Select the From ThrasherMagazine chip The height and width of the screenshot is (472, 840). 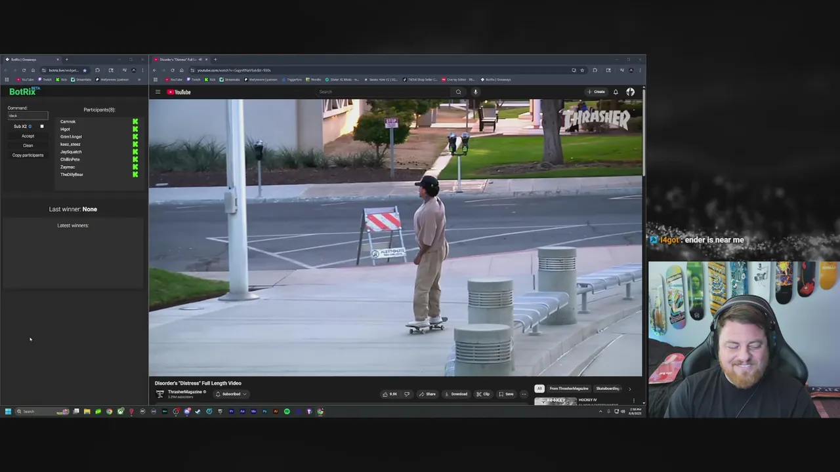click(x=569, y=388)
